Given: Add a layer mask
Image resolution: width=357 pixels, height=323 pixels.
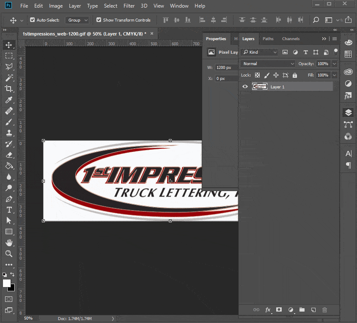Looking at the screenshot, I should (x=279, y=309).
